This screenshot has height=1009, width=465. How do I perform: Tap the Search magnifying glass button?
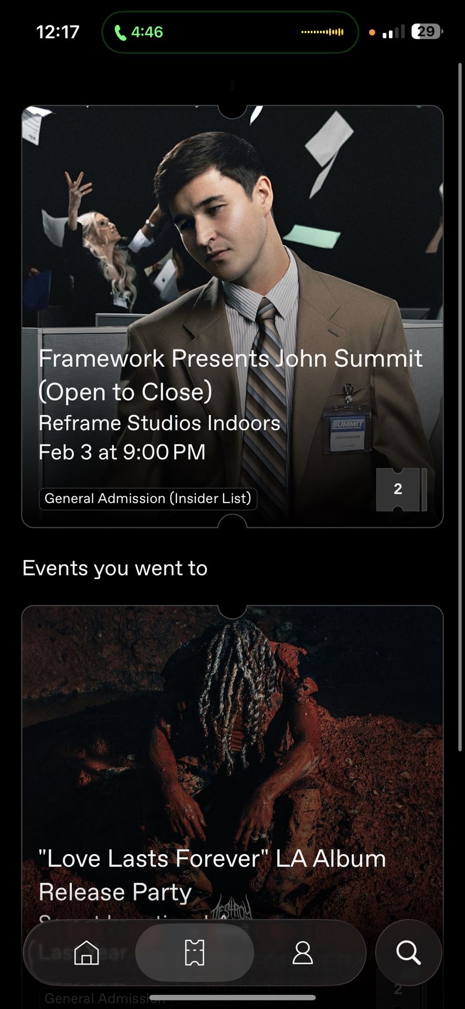tap(408, 952)
